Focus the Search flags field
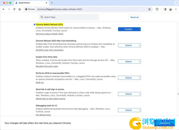Viewport: 179px width, 130px height. tap(69, 17)
